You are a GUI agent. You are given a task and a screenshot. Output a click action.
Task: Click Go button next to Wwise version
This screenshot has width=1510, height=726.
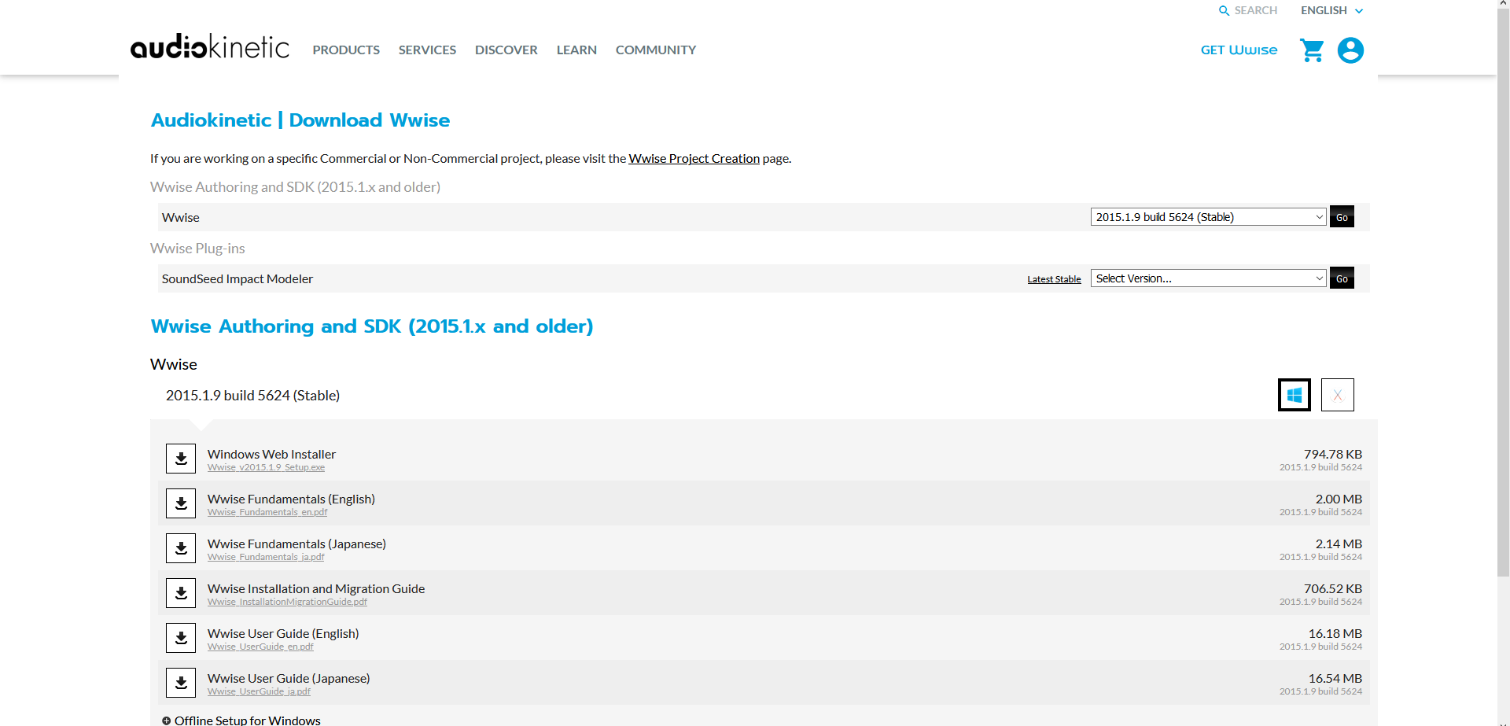[1342, 217]
